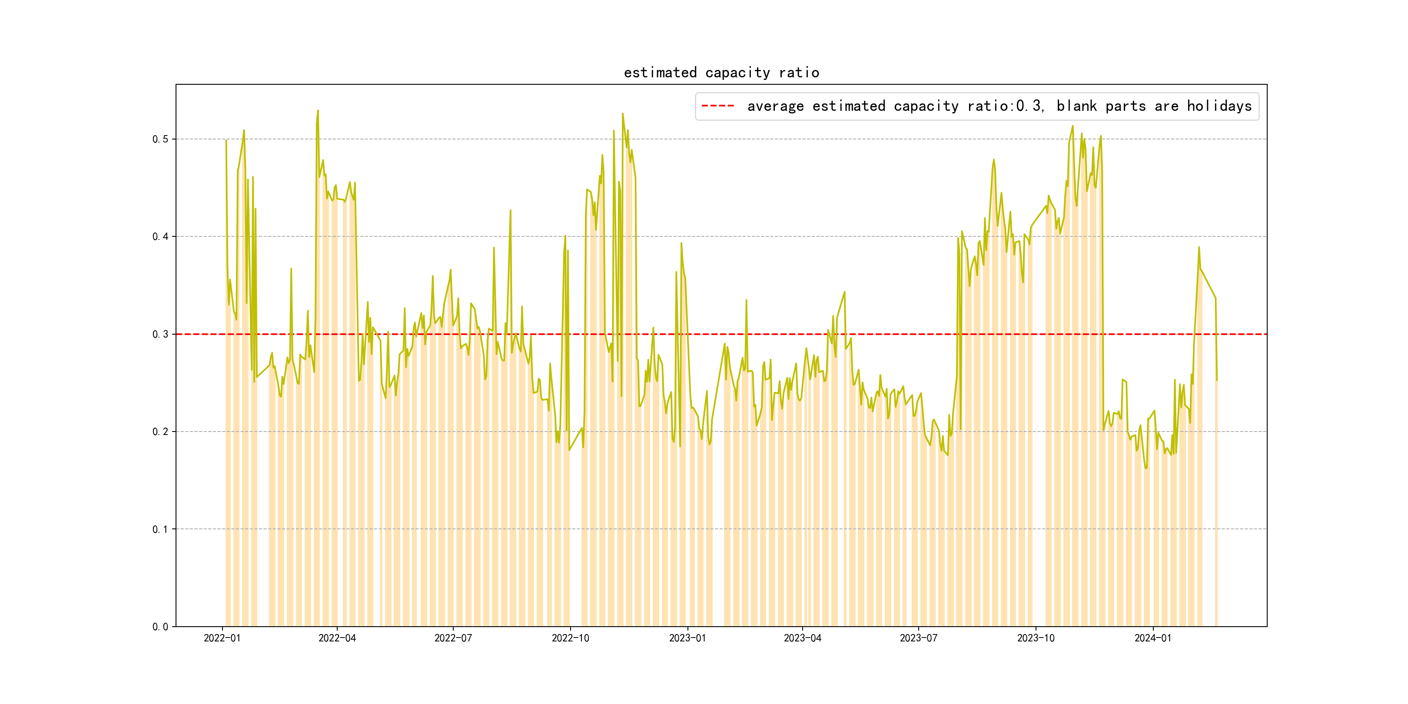Click the 2023-07 x-axis date label

click(x=918, y=638)
